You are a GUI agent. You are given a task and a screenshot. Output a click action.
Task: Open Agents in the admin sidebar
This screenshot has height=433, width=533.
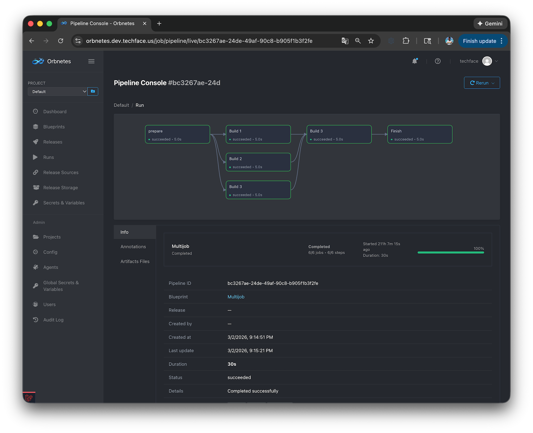pyautogui.click(x=50, y=267)
